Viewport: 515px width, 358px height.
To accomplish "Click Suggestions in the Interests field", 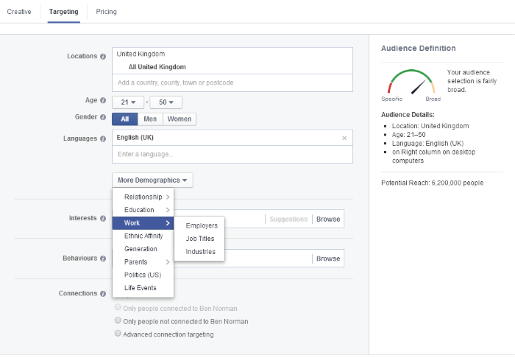I will pos(288,220).
